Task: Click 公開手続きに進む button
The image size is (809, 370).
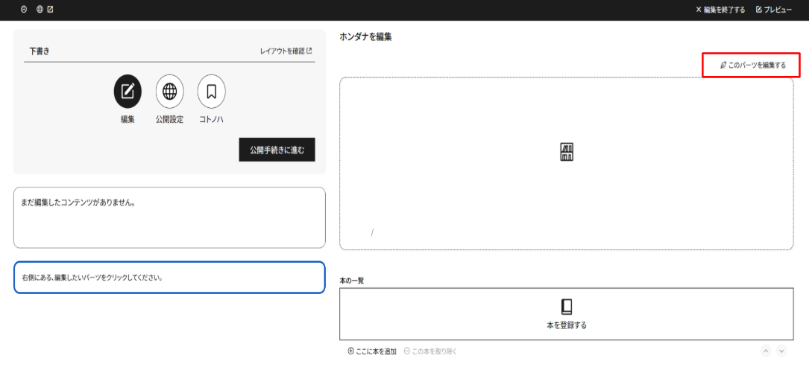Action: (x=277, y=150)
